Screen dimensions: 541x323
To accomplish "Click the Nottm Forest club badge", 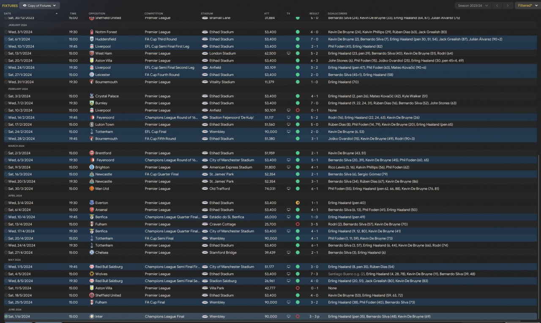I will tap(92, 32).
